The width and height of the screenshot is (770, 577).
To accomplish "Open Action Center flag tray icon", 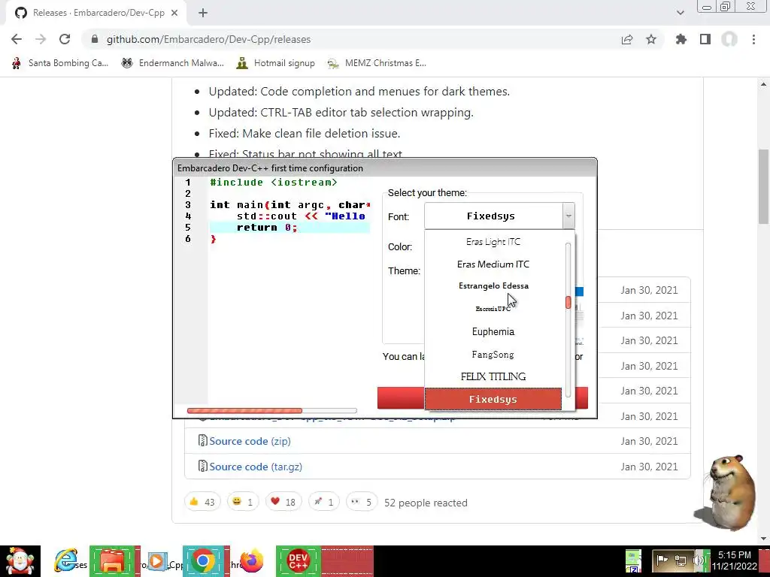I will pos(662,560).
